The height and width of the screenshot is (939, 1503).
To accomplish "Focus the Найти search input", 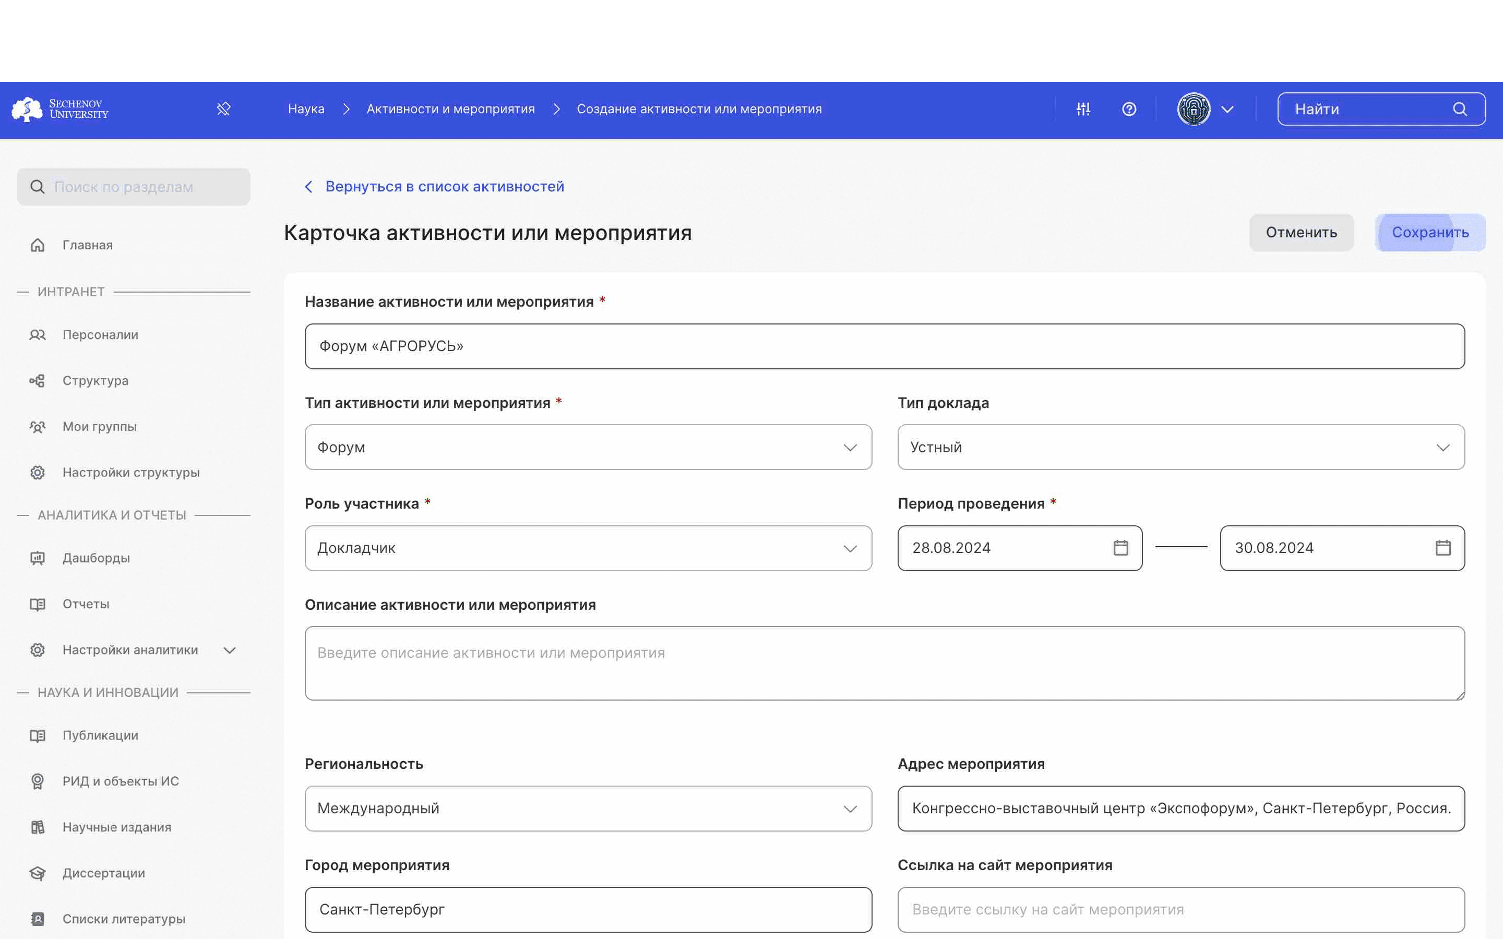I will (1381, 110).
